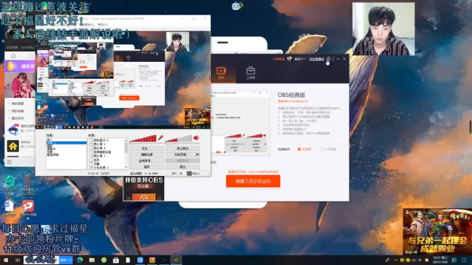Go to previous banner with left arrow
The width and height of the screenshot is (472, 265).
click(x=8, y=85)
